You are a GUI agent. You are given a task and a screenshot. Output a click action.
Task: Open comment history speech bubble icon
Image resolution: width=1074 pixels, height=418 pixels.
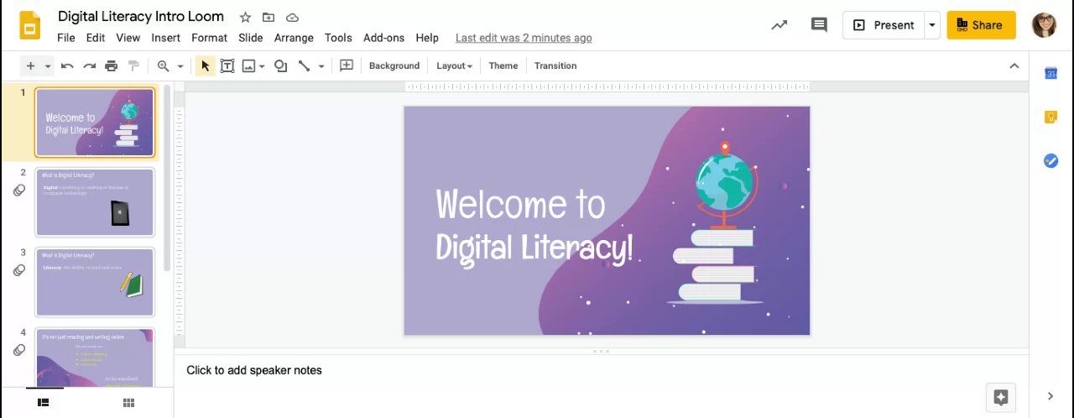point(819,25)
